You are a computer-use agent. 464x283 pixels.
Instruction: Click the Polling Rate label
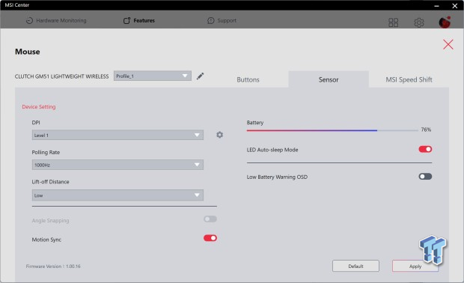46,152
